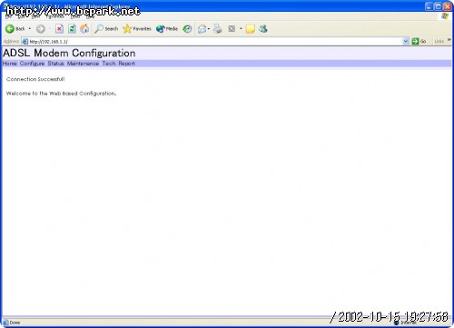Open the Search pane in the toolbar
This screenshot has width=454, height=328.
[106, 29]
